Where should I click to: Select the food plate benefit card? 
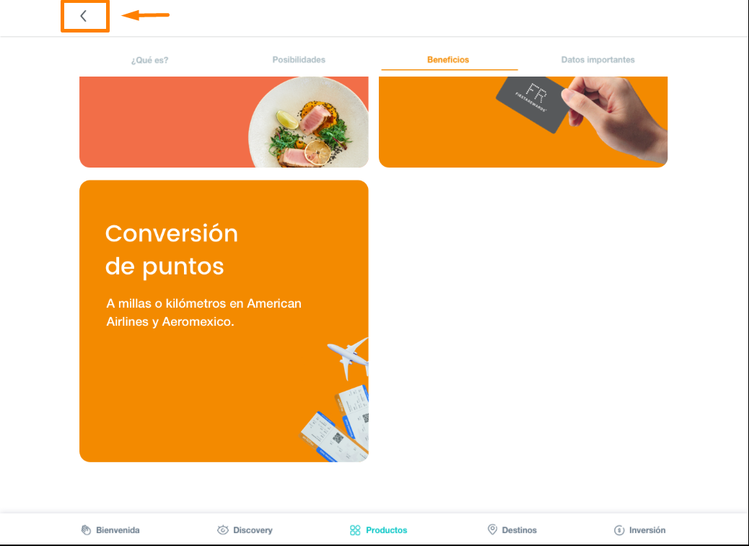[x=224, y=122]
